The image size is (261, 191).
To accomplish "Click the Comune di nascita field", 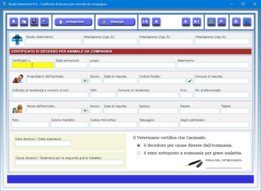I will coord(222,81).
